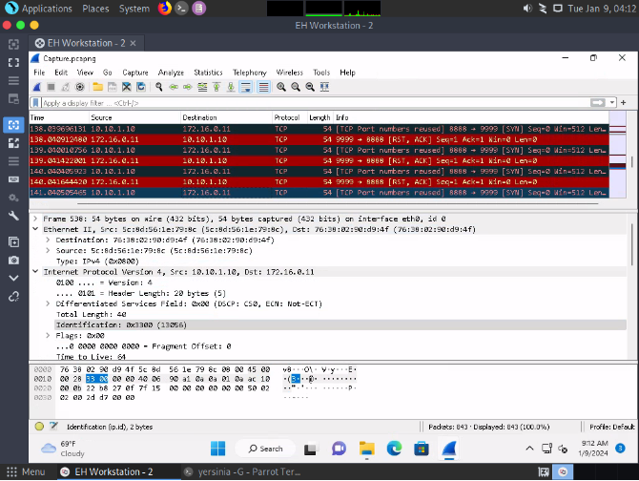
Task: Click the Profile: Default status label
Action: [611, 426]
